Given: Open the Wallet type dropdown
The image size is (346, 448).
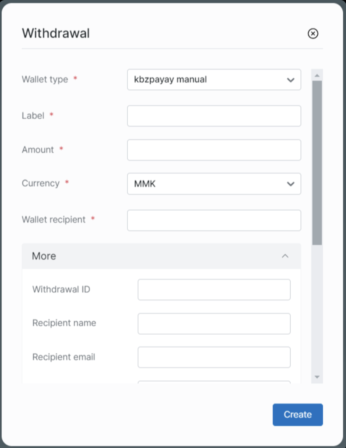Looking at the screenshot, I should (x=214, y=79).
